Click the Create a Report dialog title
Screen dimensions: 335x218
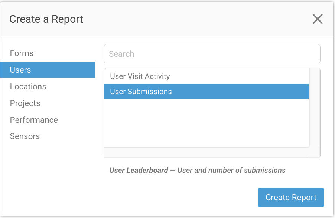click(46, 19)
